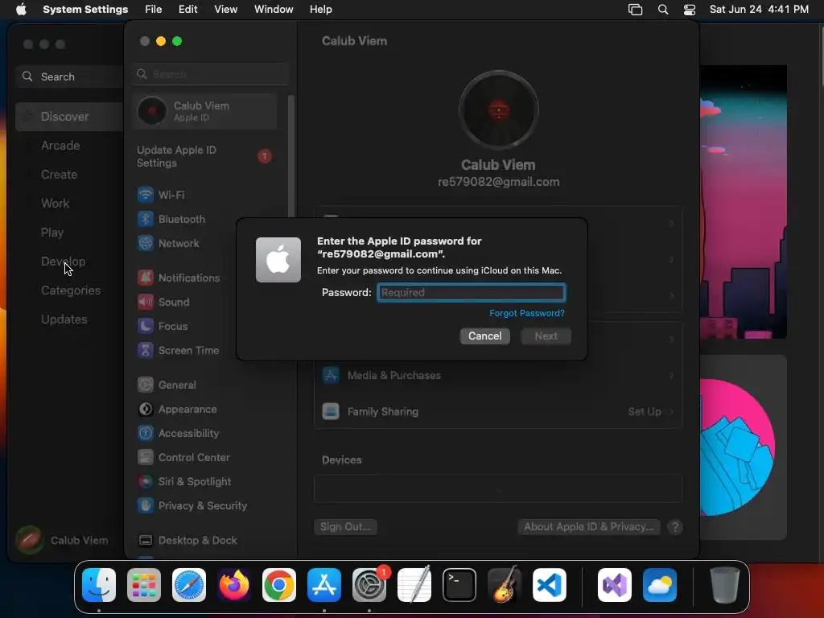Select Play in App Store sidebar
824x618 pixels.
tap(52, 233)
